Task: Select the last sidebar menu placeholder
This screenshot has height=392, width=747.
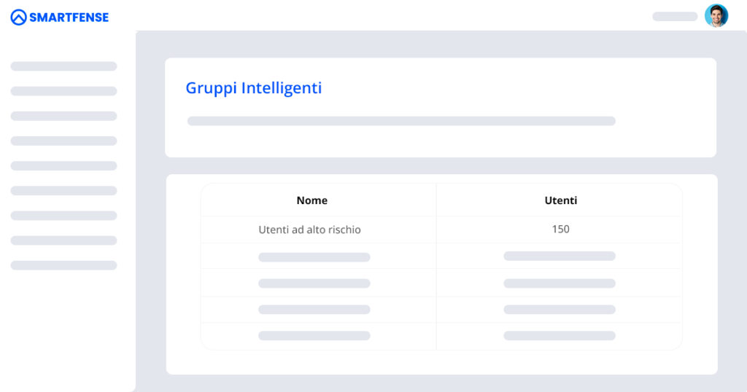Action: (64, 265)
